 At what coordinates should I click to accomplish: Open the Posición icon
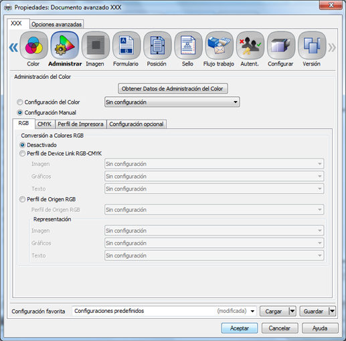coord(157,45)
